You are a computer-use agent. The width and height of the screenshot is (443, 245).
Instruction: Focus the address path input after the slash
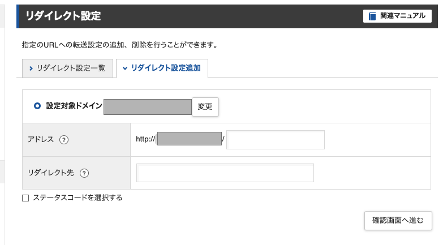[276, 140]
